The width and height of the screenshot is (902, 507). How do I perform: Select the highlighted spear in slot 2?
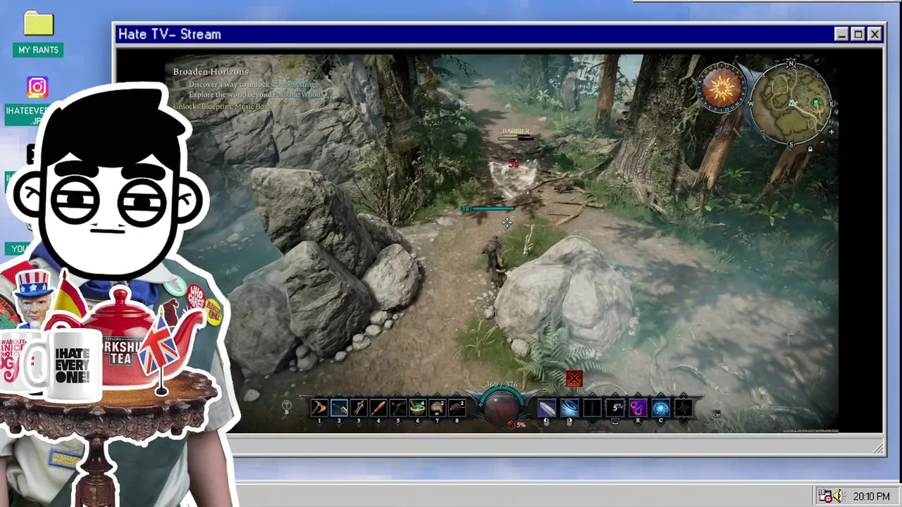tap(339, 408)
